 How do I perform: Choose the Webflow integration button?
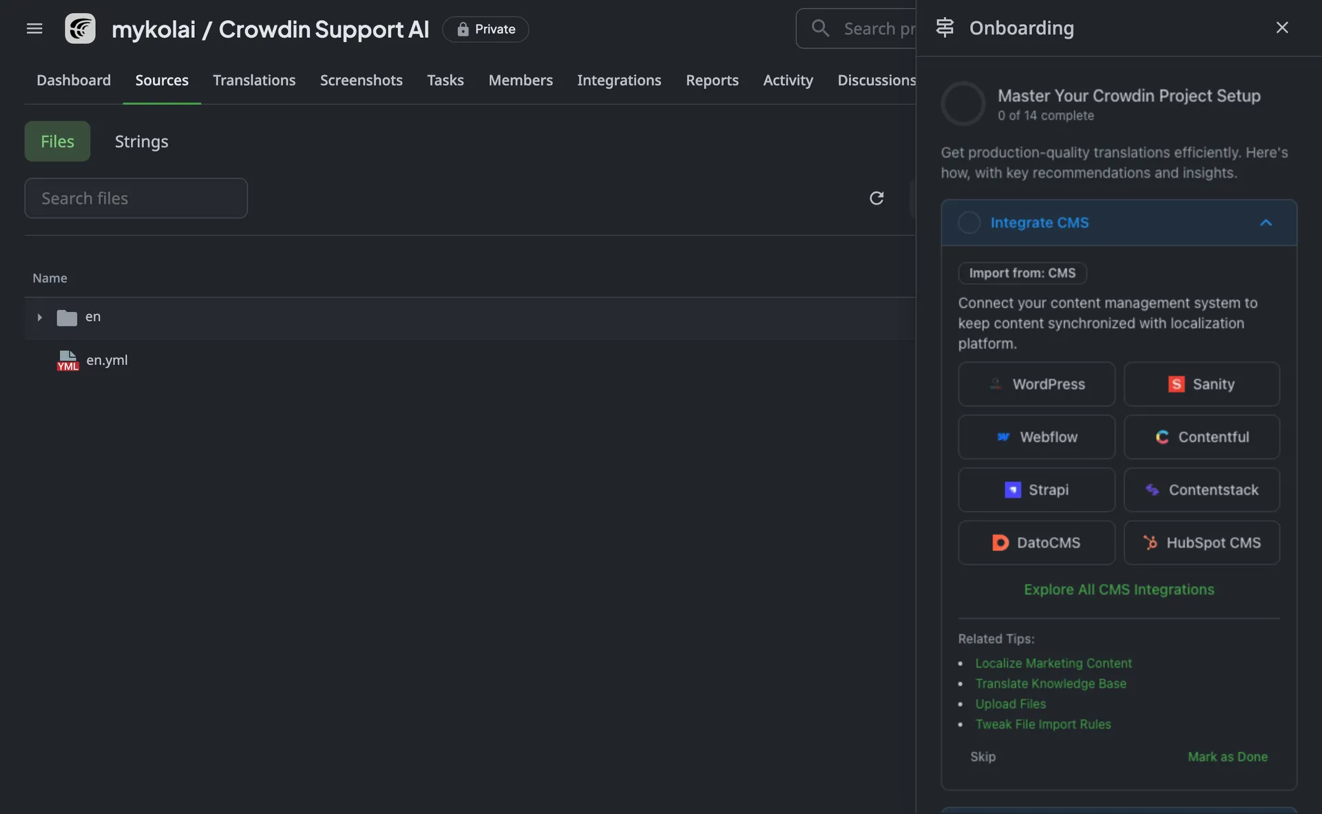point(1036,437)
